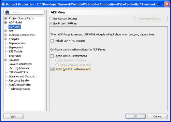Expand the Javadoc node
The image size is (171, 122).
[x=6, y=60]
